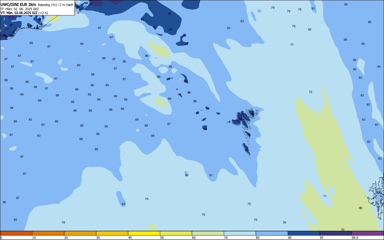Select the 10–20 orange legend swatch
The image size is (384, 240).
click(x=48, y=233)
